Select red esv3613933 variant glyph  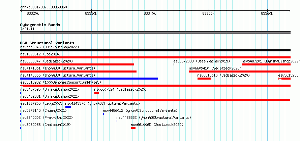(284, 79)
